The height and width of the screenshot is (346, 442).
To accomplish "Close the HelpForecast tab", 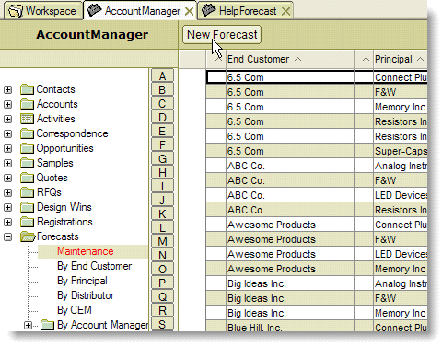I will click(x=285, y=12).
